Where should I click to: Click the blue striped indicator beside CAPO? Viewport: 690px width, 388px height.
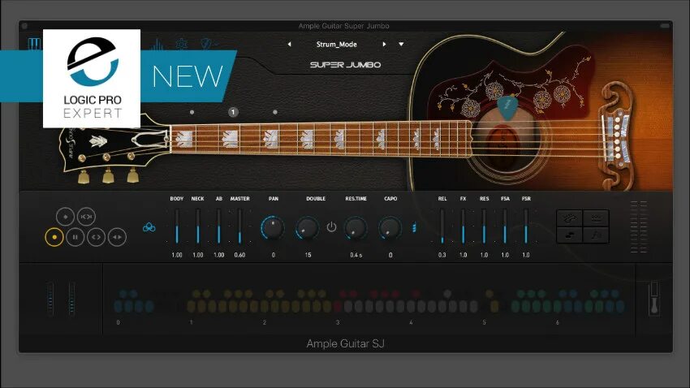click(x=414, y=227)
